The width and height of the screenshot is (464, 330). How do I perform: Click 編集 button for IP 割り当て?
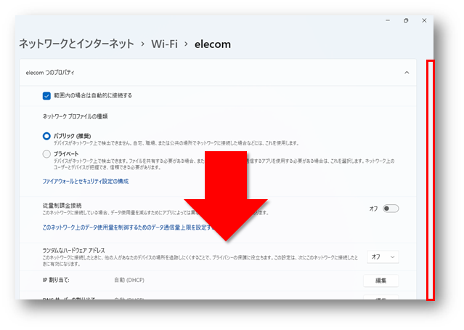(x=380, y=281)
